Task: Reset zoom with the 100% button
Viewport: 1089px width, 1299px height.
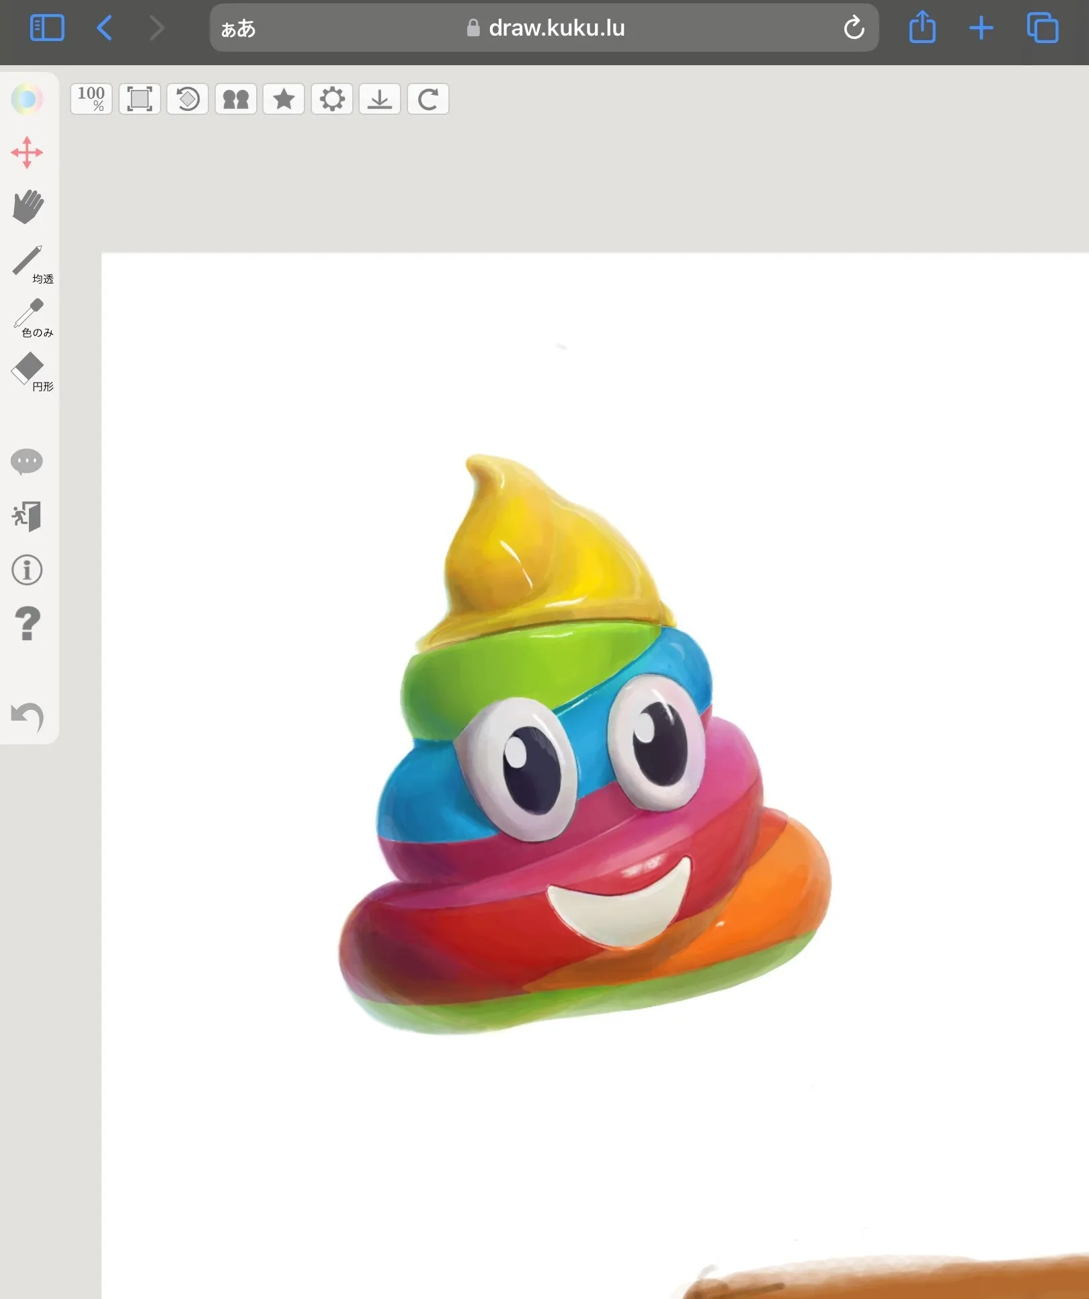Action: click(91, 99)
